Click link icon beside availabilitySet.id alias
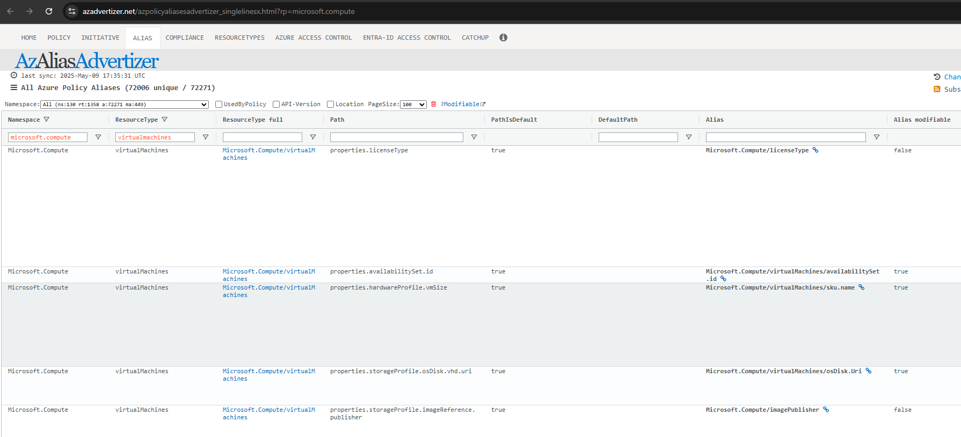This screenshot has width=961, height=437. (x=723, y=279)
